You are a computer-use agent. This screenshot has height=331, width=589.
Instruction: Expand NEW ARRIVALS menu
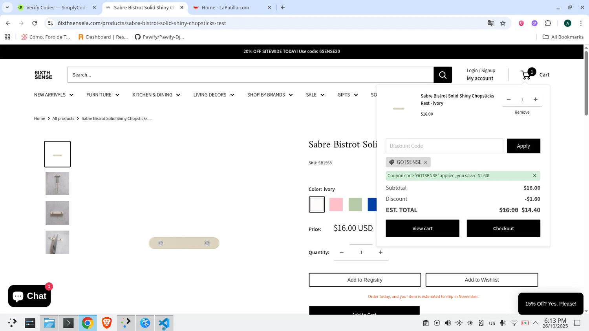pos(54,95)
